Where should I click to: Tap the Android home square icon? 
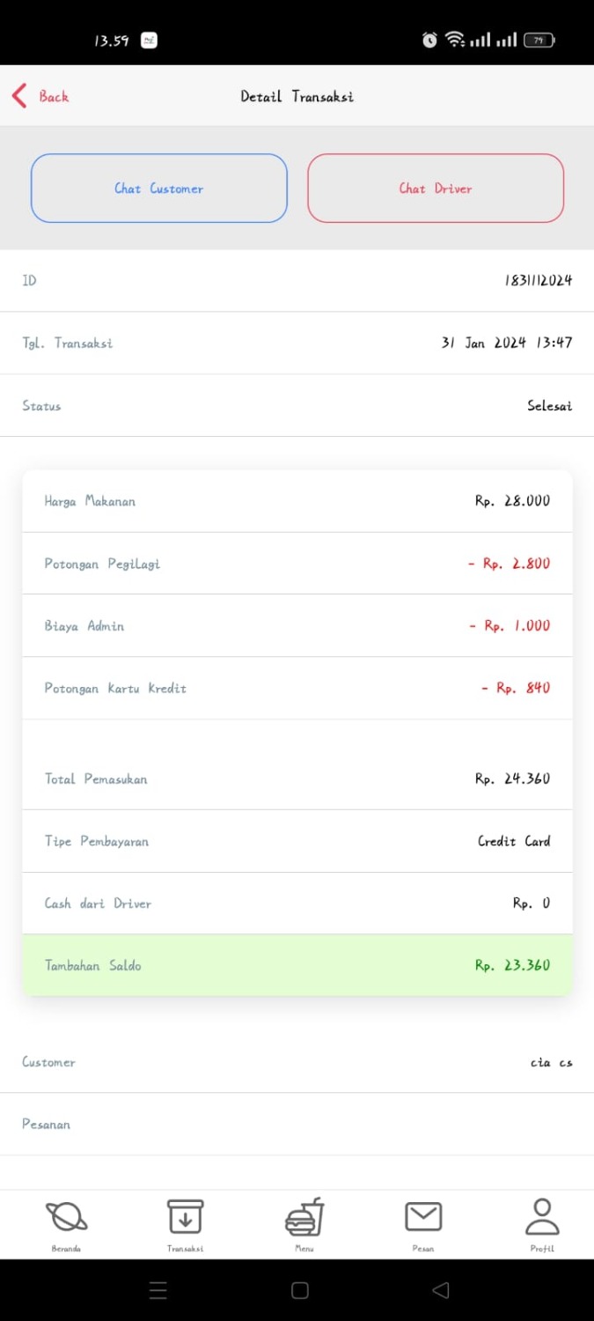299,1291
